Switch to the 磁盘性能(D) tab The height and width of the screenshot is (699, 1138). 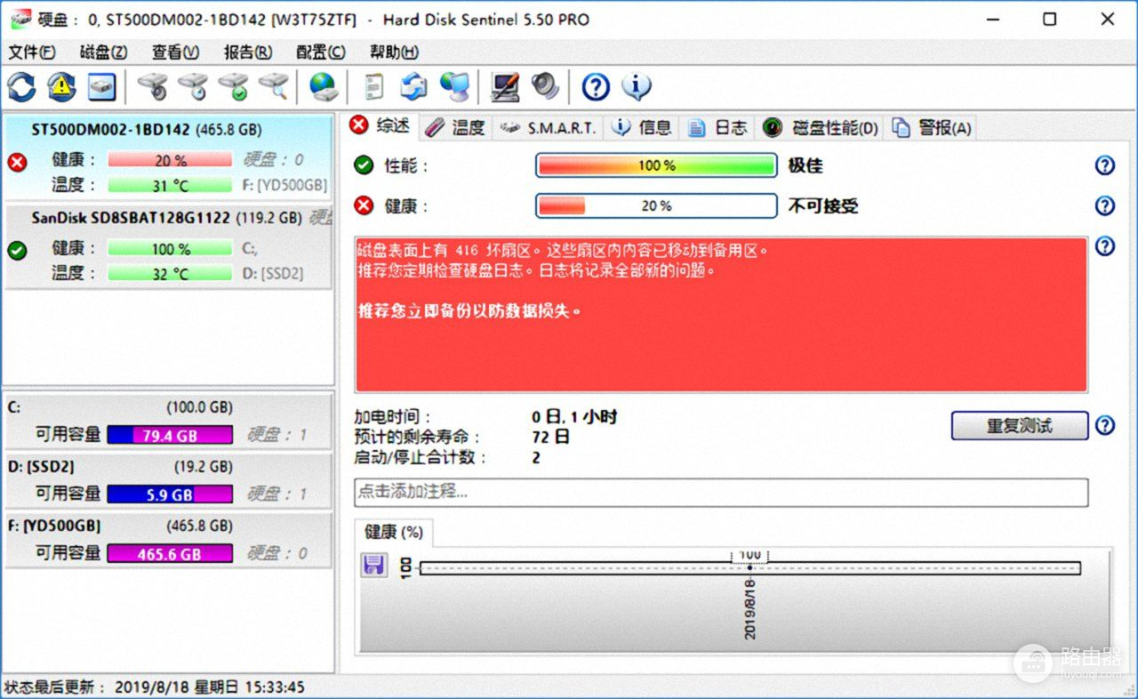[821, 127]
